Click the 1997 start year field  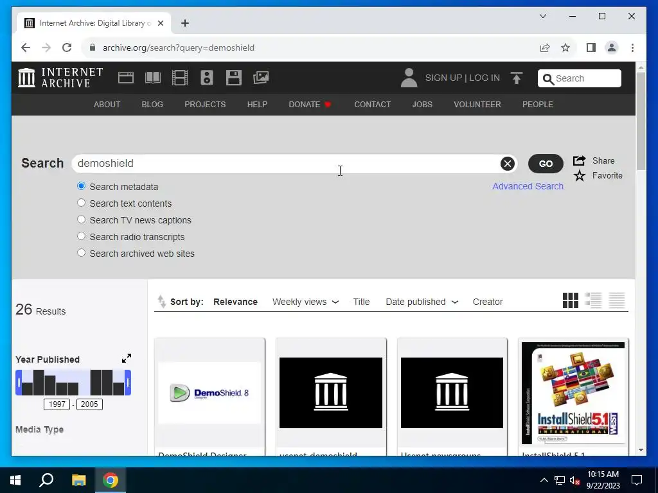(57, 404)
